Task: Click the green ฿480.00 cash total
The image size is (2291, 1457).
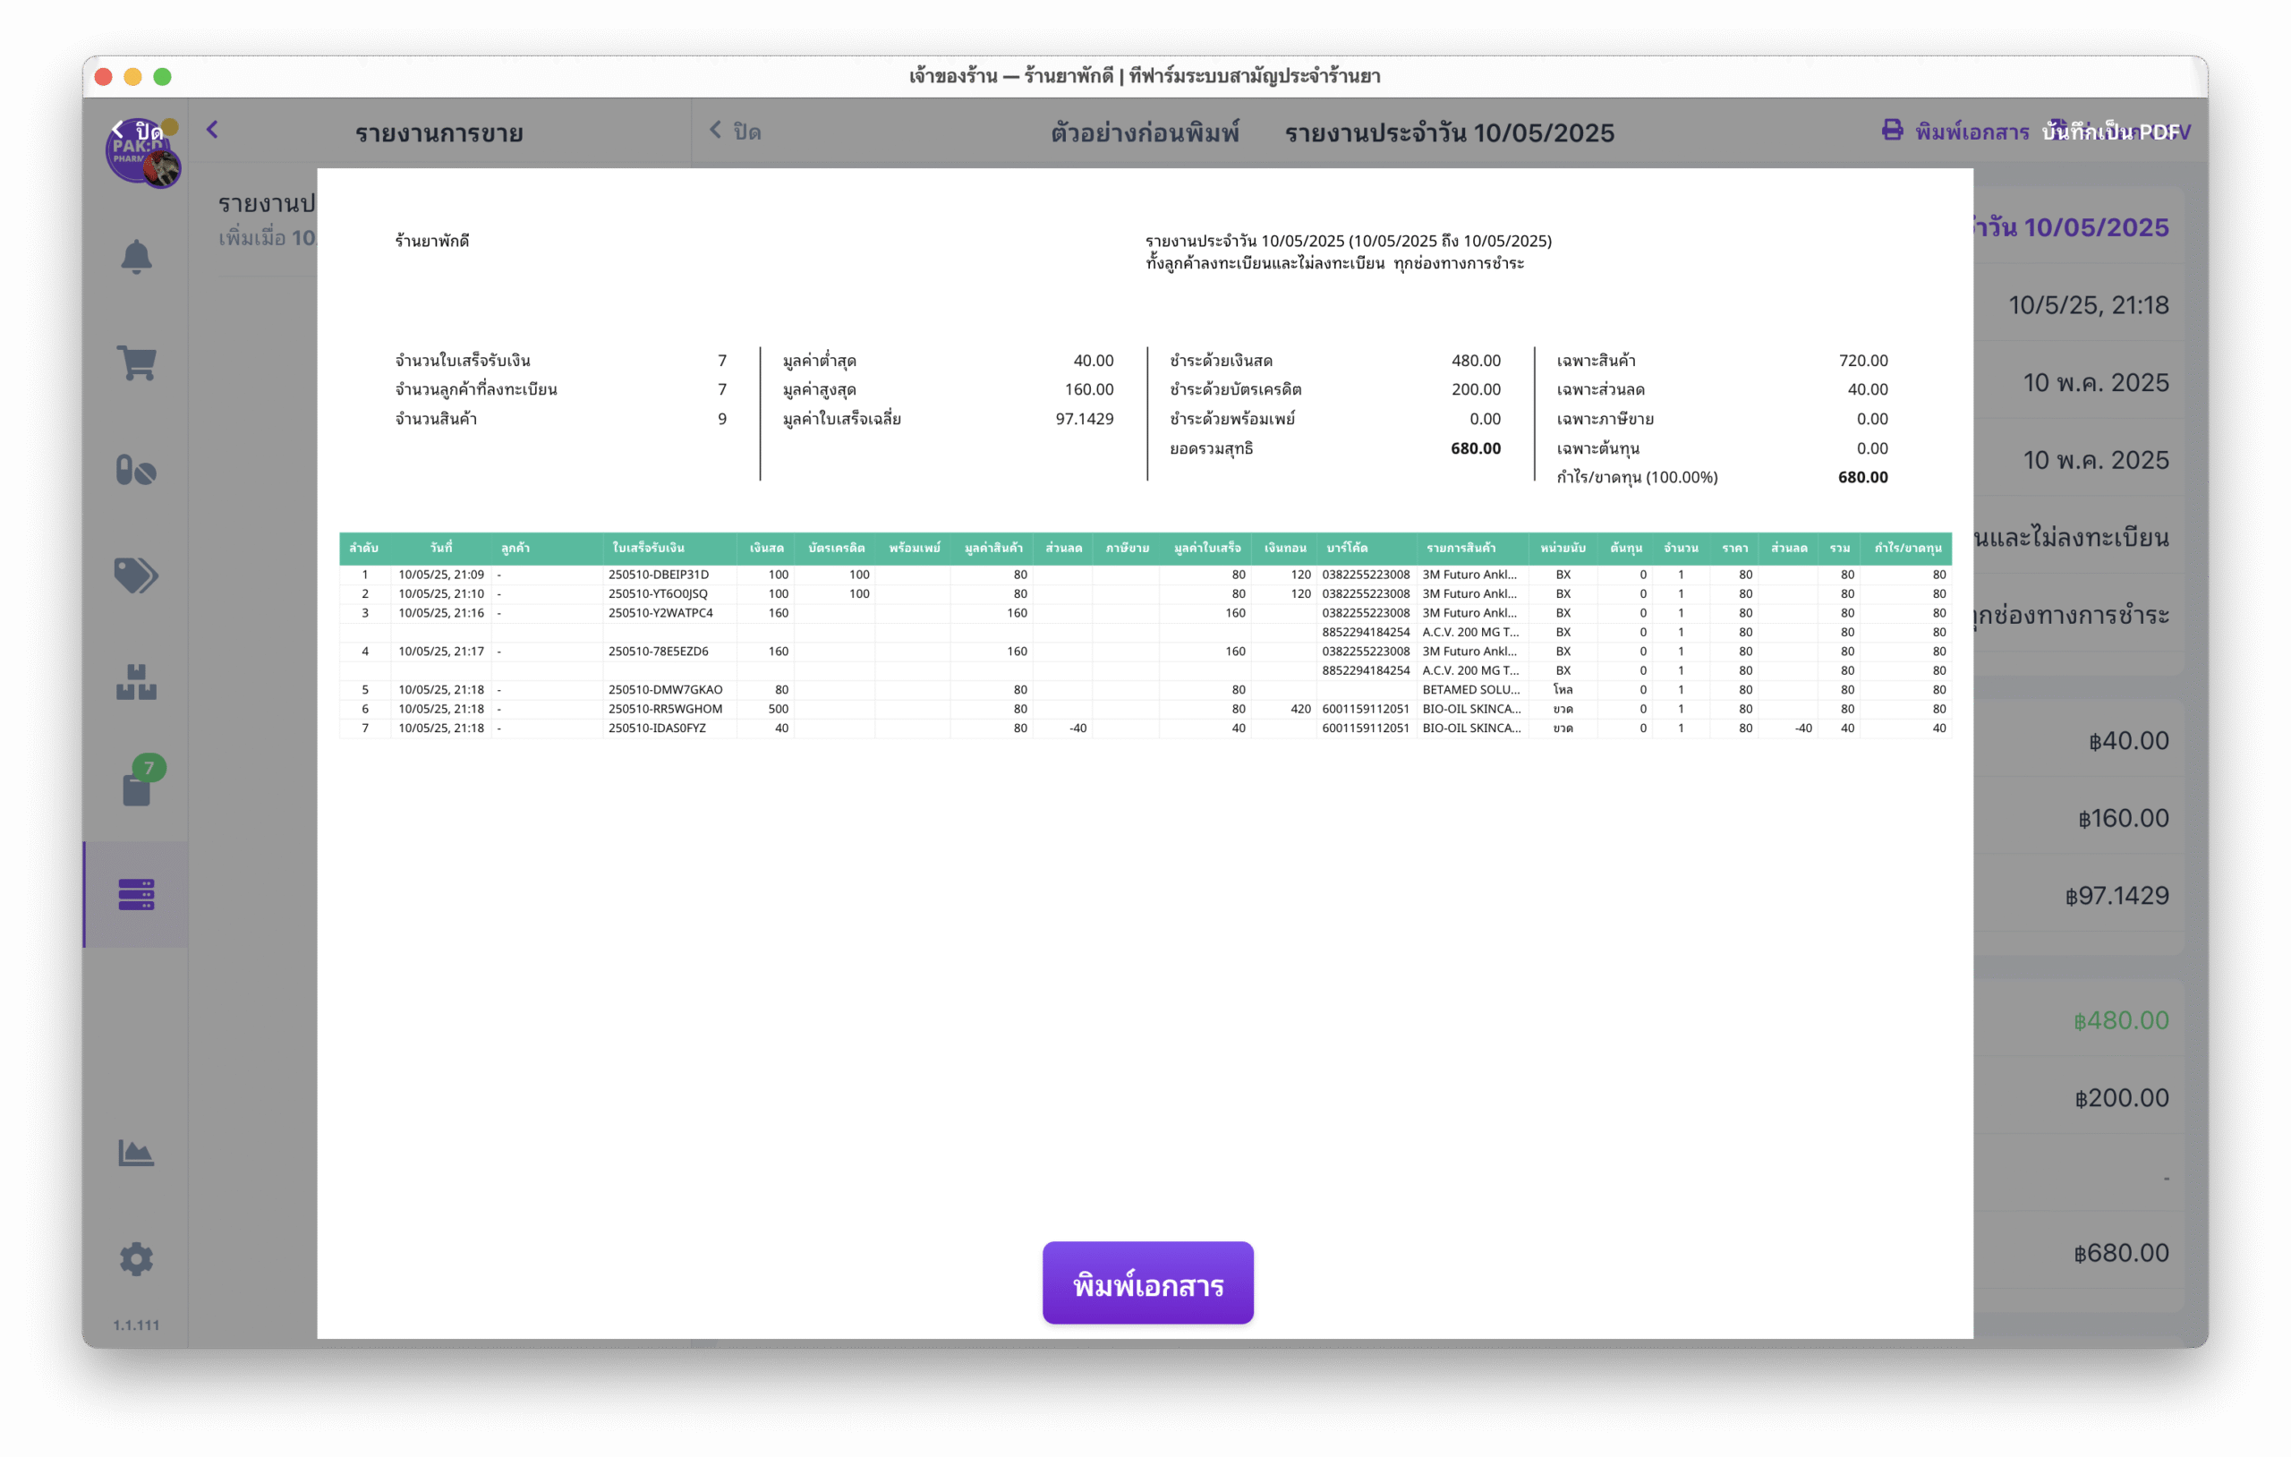Action: 2121,1020
